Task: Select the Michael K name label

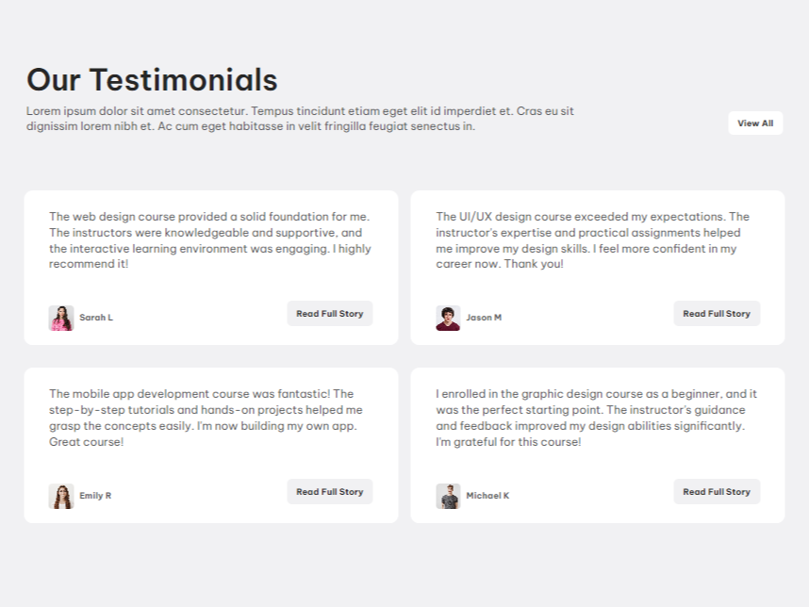Action: (x=487, y=496)
